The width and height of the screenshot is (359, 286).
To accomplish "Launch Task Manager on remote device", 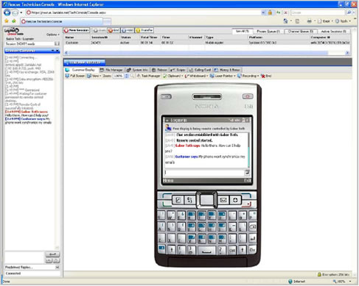I will (148, 76).
